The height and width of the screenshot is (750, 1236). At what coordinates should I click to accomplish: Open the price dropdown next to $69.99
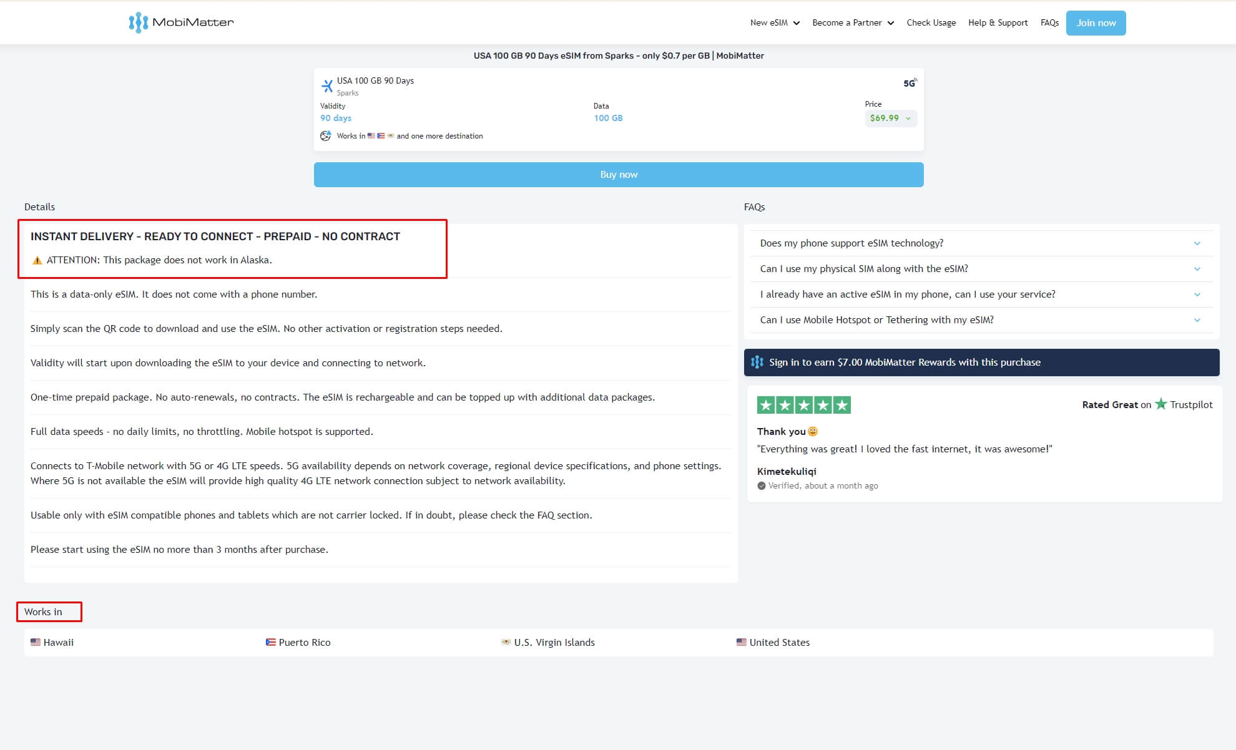click(908, 119)
